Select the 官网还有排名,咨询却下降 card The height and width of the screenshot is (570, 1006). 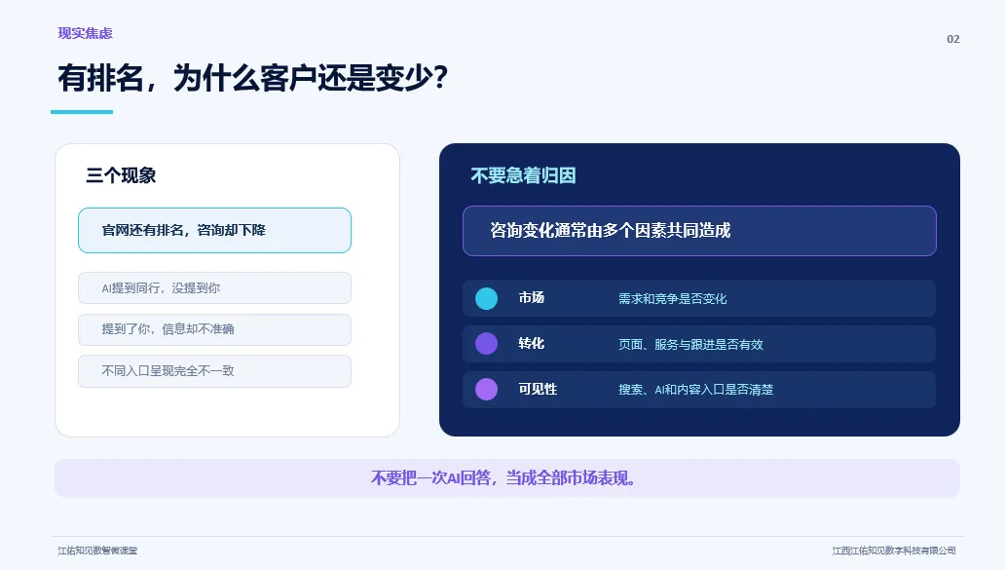click(214, 231)
